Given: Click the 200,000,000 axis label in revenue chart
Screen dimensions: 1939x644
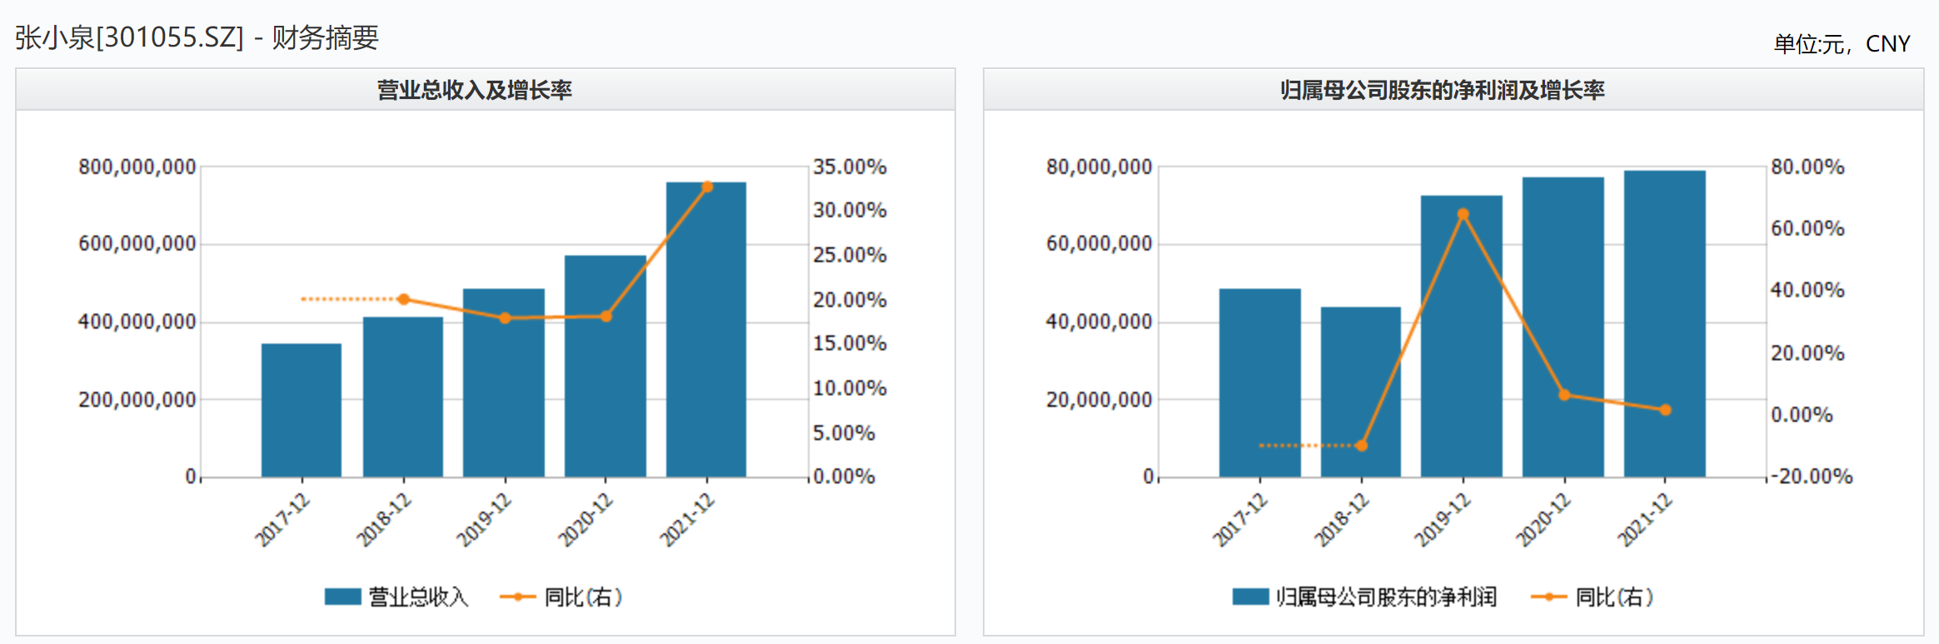Looking at the screenshot, I should tap(137, 399).
